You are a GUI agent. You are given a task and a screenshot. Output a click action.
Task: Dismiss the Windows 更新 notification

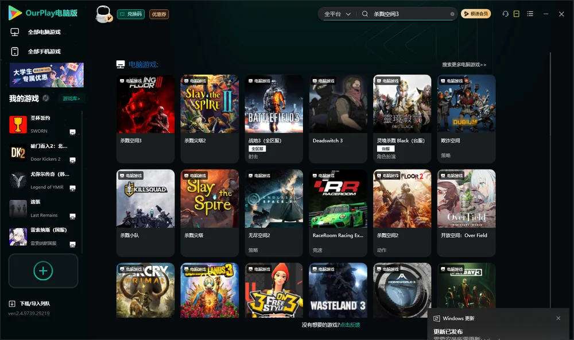click(559, 318)
